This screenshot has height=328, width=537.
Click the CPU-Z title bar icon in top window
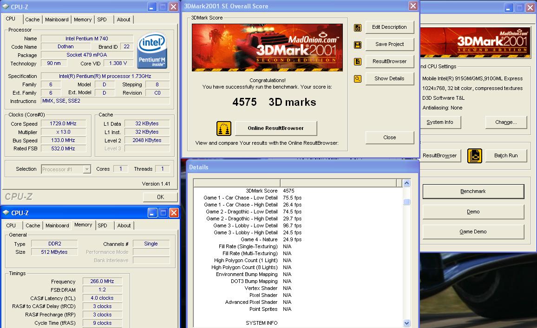coord(6,6)
